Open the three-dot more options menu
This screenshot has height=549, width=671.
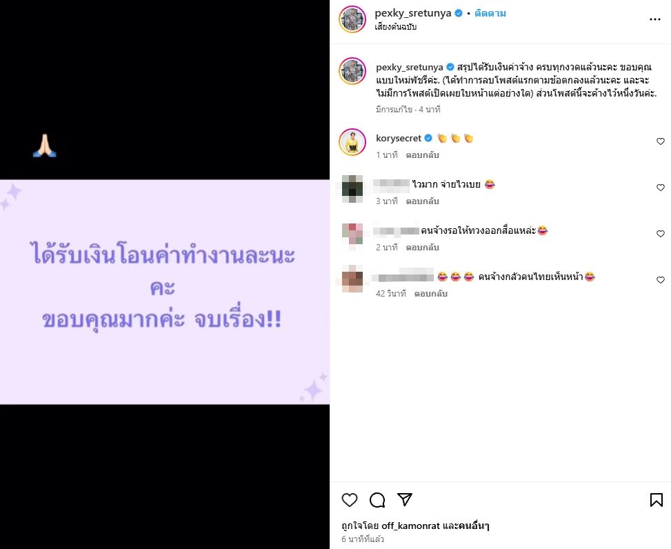coord(654,19)
